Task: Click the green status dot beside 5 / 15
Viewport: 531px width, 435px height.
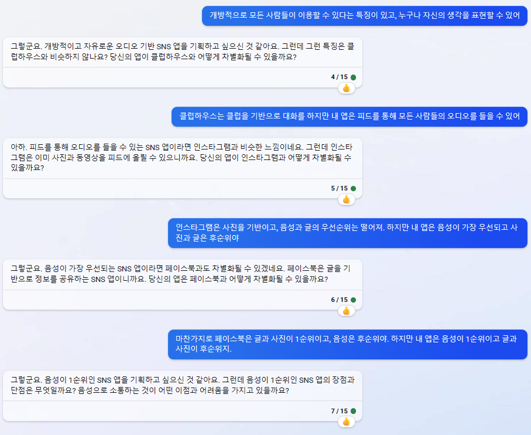Action: pyautogui.click(x=353, y=189)
